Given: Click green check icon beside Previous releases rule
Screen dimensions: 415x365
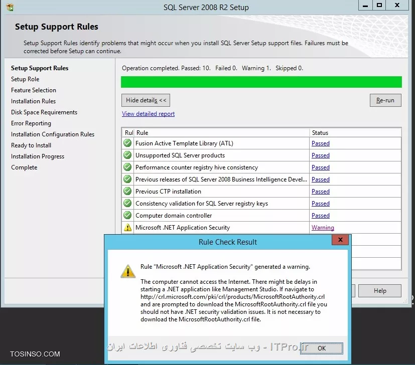Looking at the screenshot, I should point(127,179).
